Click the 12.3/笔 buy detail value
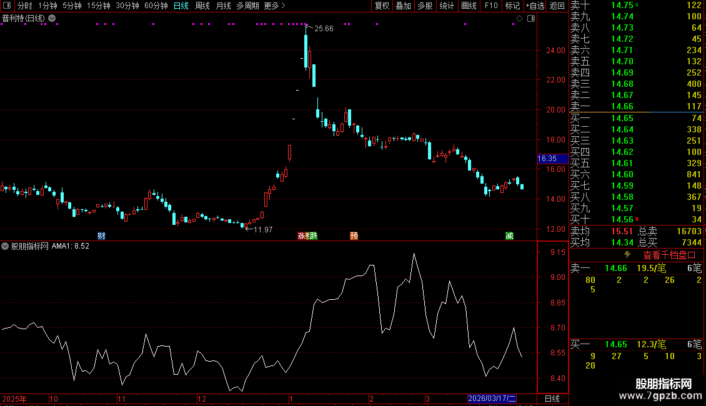Image resolution: width=706 pixels, height=406 pixels. point(652,344)
